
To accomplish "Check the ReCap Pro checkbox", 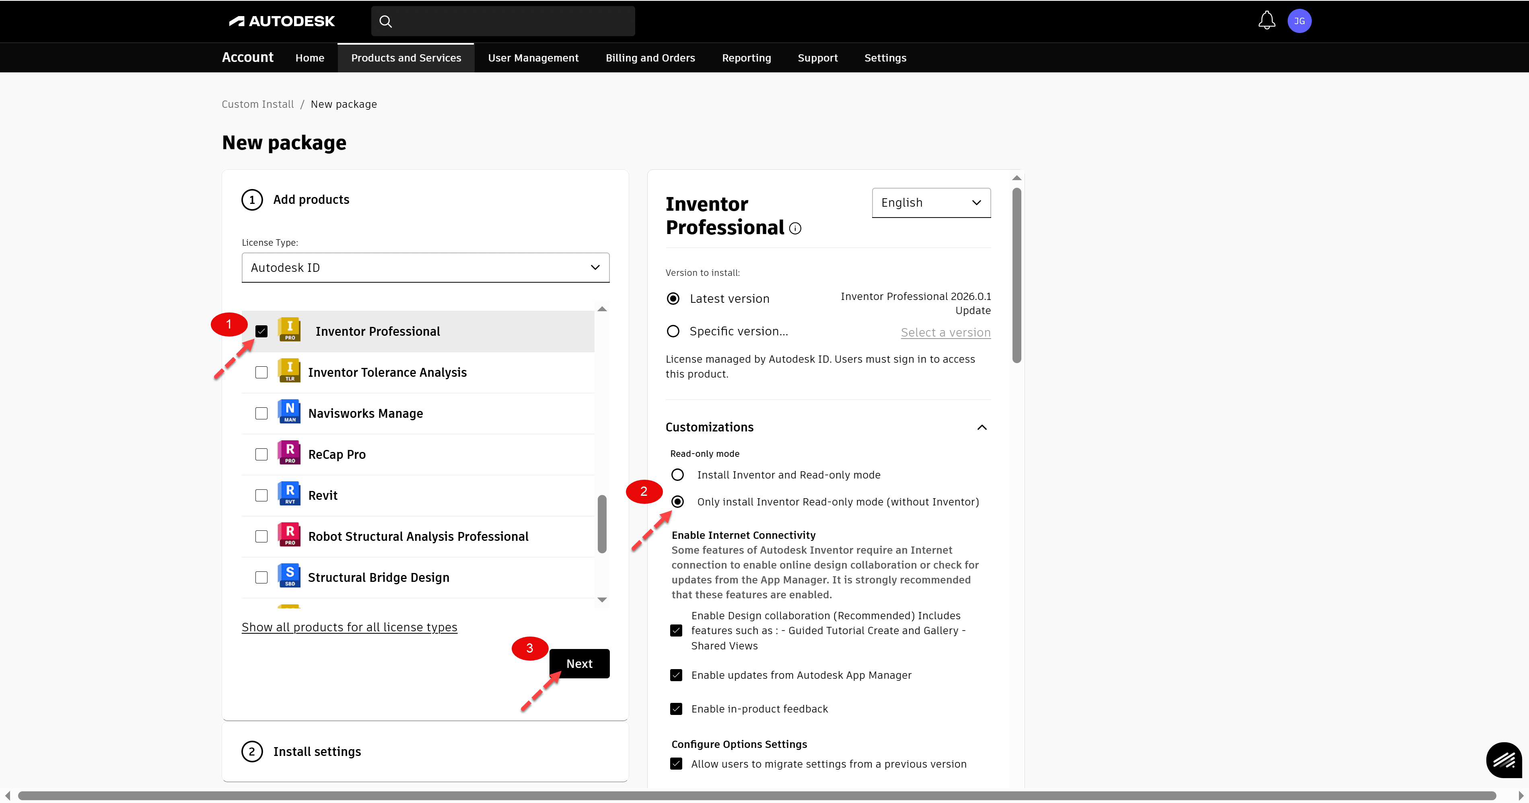I will pyautogui.click(x=262, y=454).
